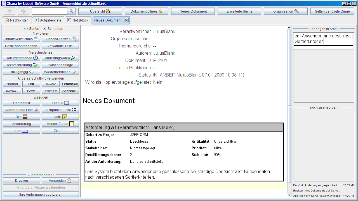Run the Rechtschreibung spell check

click(22, 65)
